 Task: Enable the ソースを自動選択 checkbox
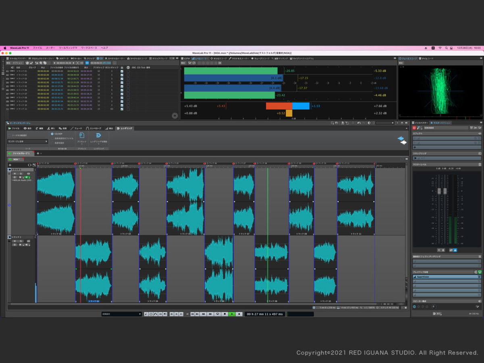pyautogui.click(x=10, y=135)
